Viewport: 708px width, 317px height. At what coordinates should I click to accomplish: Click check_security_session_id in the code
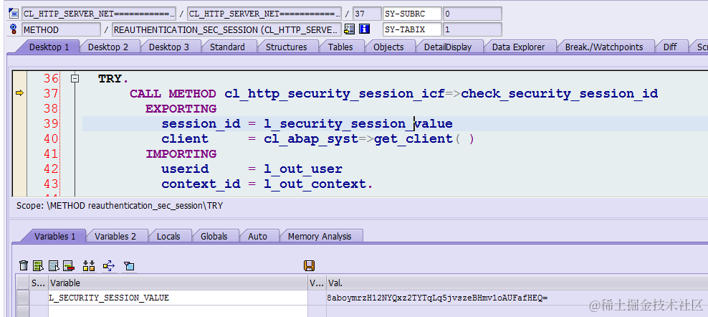560,94
